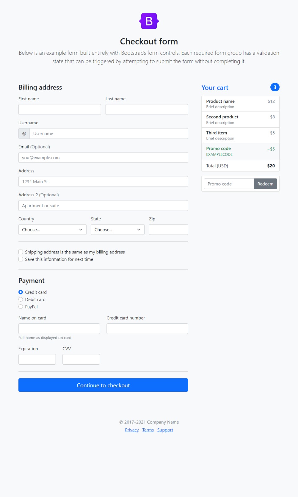This screenshot has height=497, width=298.
Task: Follow the Support link in footer
Action: (165, 430)
